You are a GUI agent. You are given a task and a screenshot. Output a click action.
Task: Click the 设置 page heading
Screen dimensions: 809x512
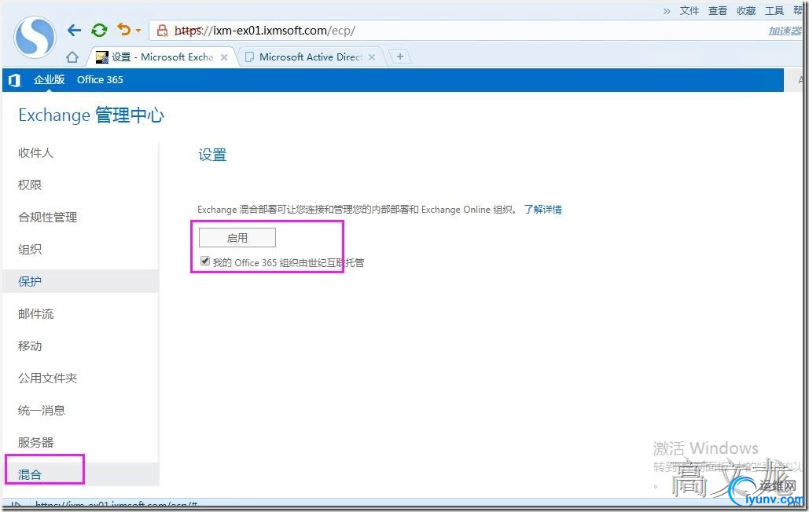pos(212,155)
